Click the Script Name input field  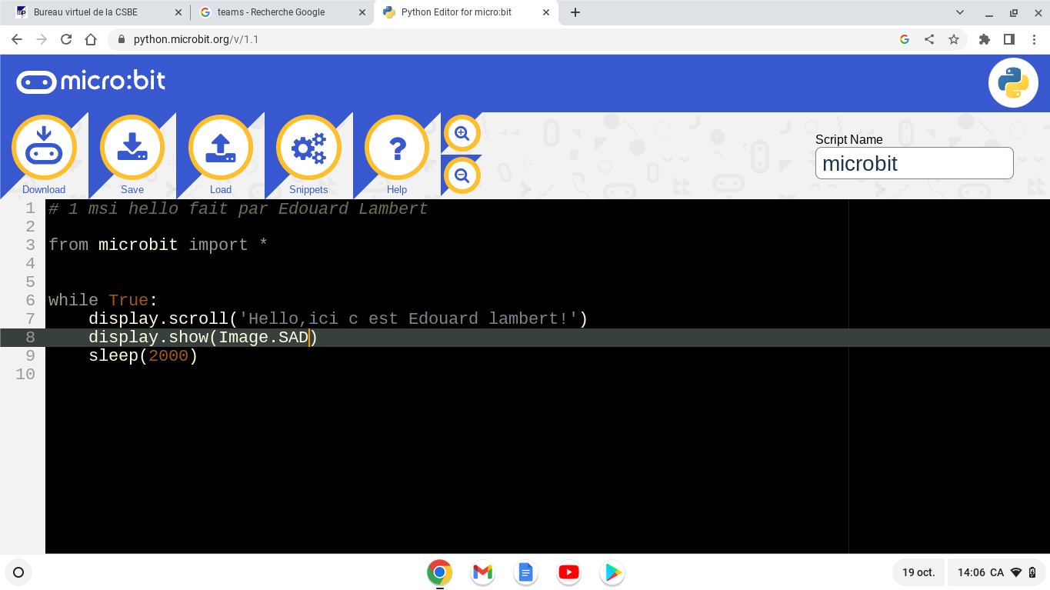click(x=914, y=163)
